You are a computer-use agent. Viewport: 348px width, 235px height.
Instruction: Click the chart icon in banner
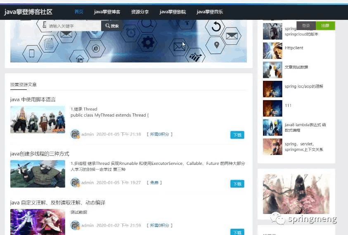tap(195, 57)
